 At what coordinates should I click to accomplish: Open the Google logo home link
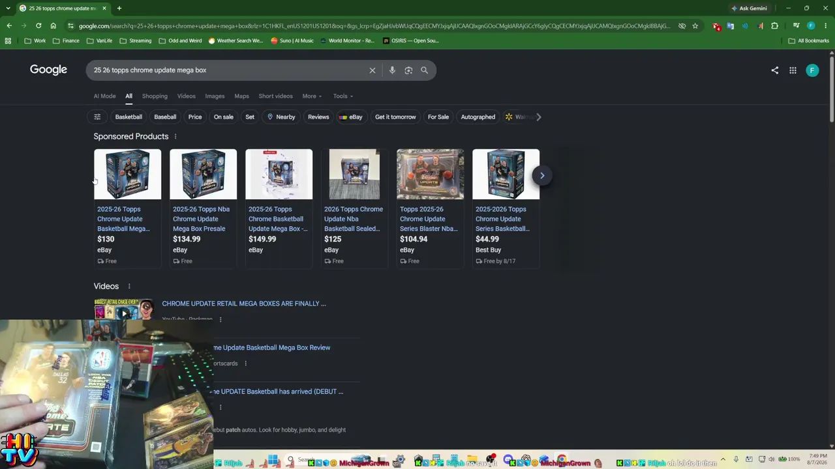[x=48, y=70]
